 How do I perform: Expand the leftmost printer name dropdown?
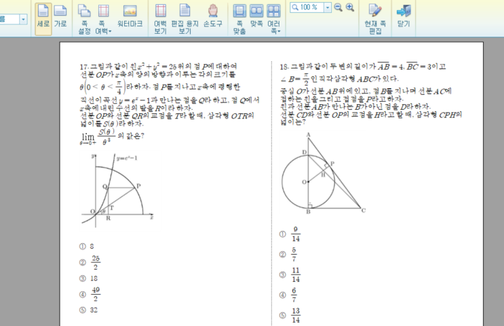pyautogui.click(x=24, y=20)
